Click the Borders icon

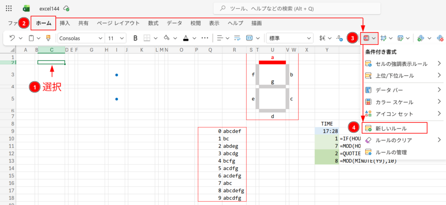(147, 38)
